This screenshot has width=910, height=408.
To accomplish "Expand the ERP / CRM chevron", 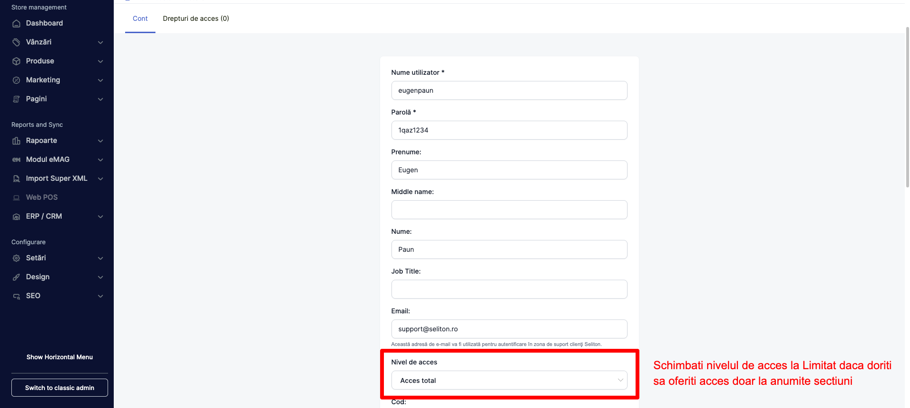I will 100,217.
